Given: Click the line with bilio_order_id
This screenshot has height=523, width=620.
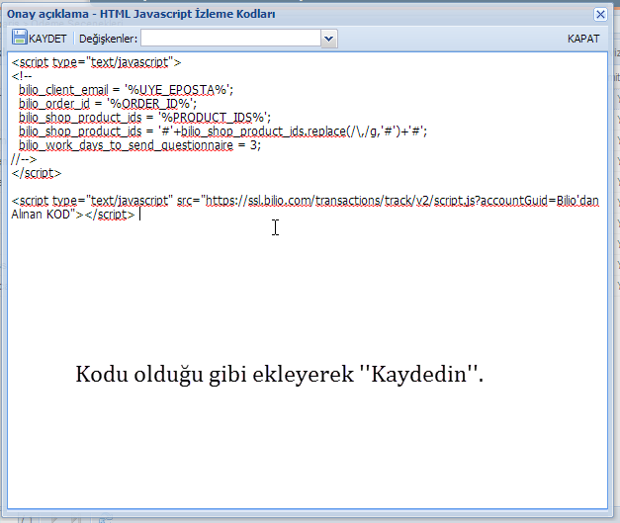Looking at the screenshot, I should tap(108, 104).
